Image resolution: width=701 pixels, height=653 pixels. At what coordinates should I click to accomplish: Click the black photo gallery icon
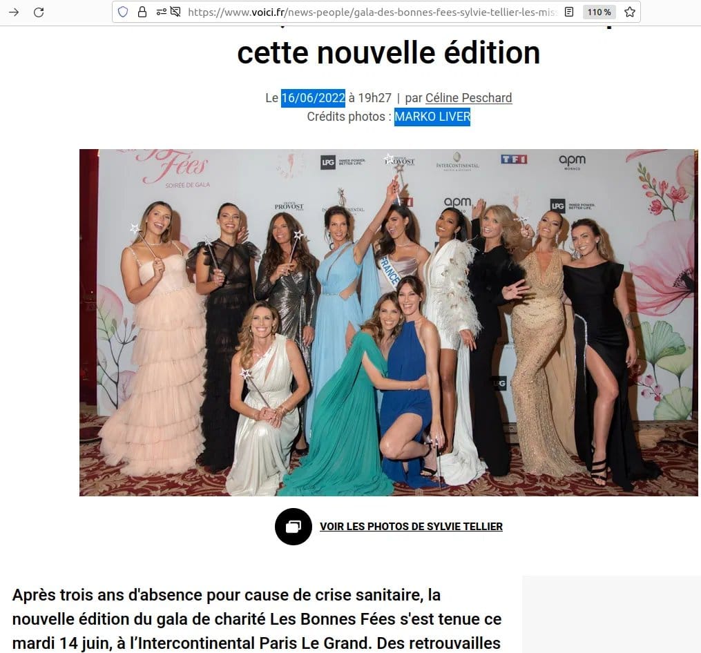[x=294, y=527]
